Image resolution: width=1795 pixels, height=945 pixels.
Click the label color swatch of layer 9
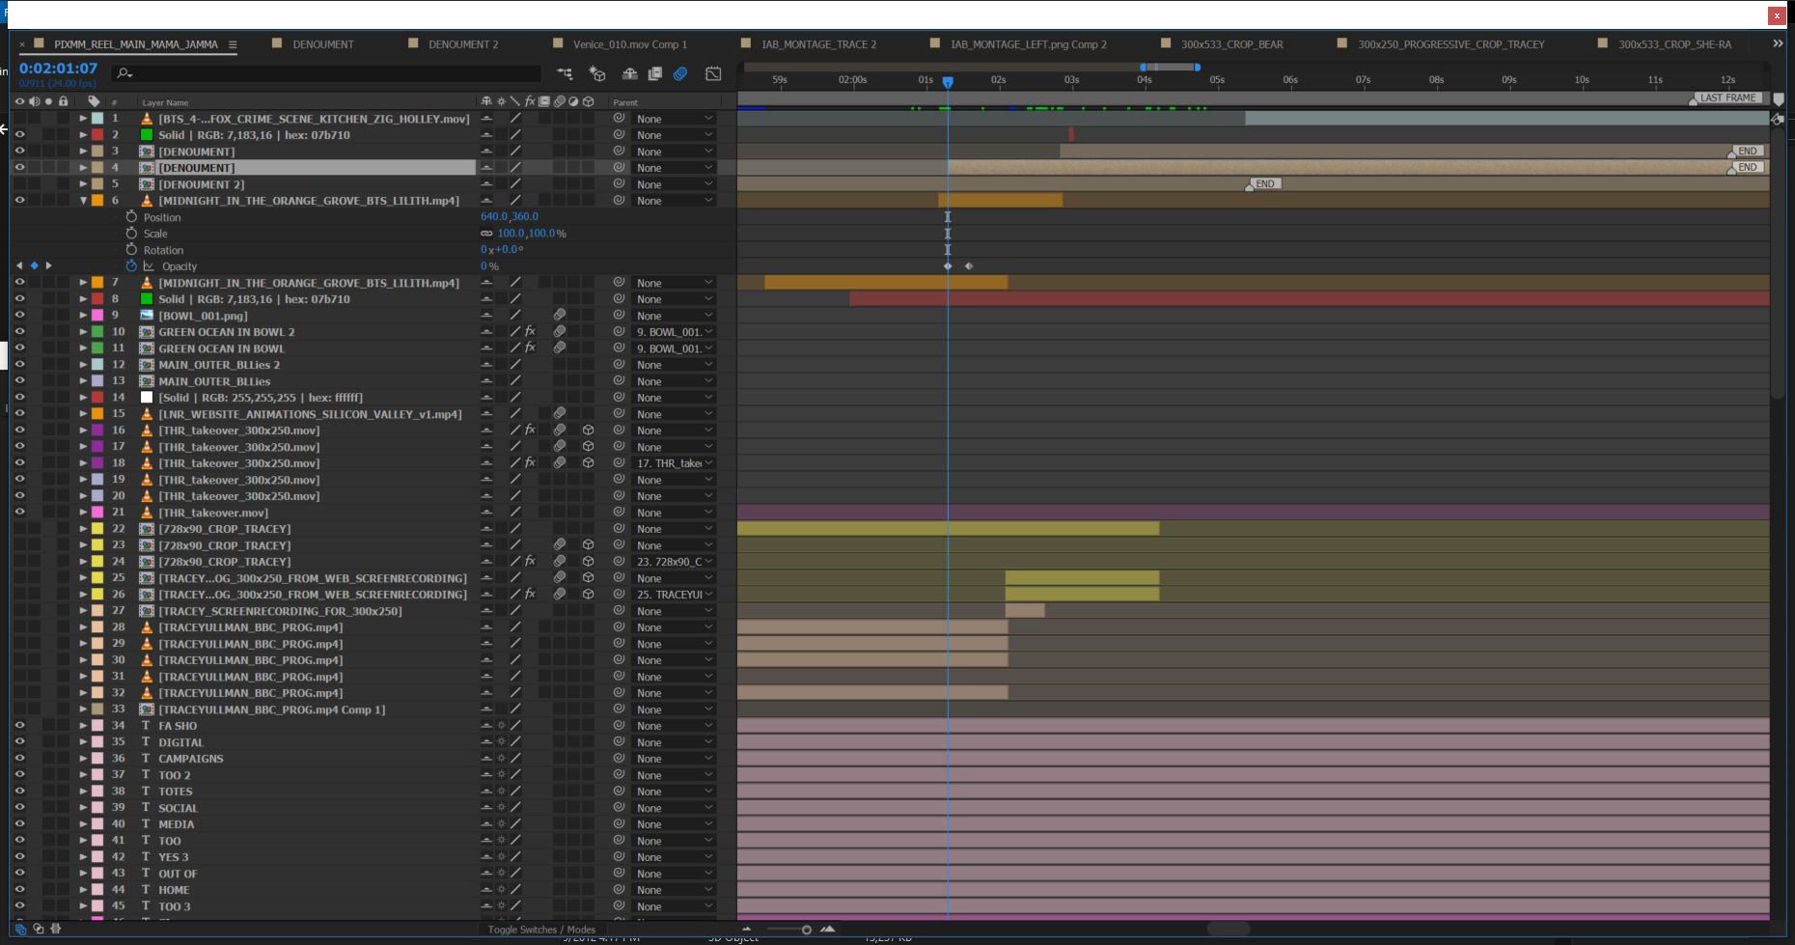[97, 316]
